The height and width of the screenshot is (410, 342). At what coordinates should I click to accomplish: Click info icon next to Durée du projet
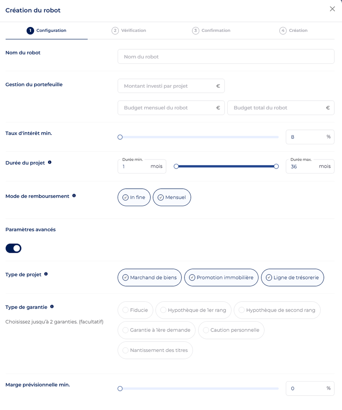50,162
